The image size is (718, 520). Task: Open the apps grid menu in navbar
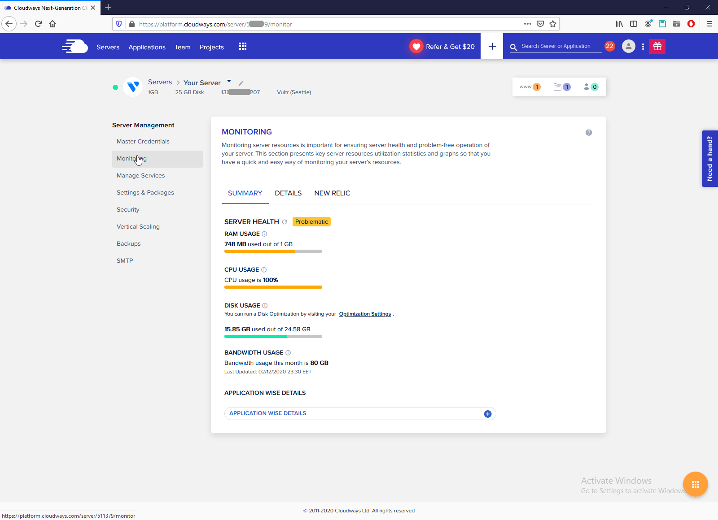[243, 47]
